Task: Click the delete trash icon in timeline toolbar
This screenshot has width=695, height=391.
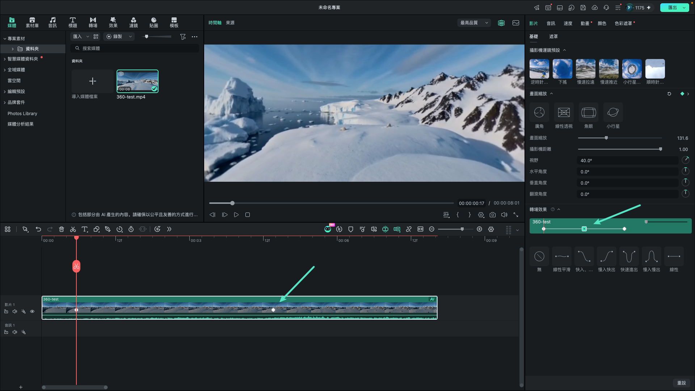Action: [x=62, y=229]
